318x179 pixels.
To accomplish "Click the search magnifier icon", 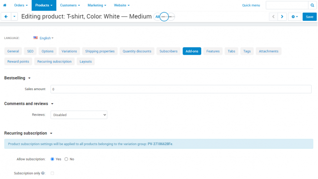I will pos(313,5).
